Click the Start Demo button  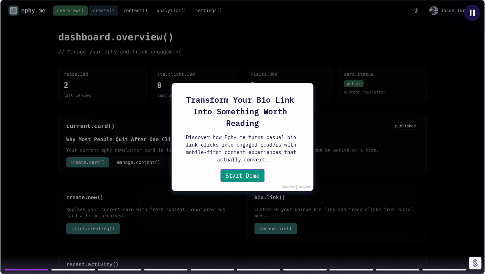click(x=243, y=176)
